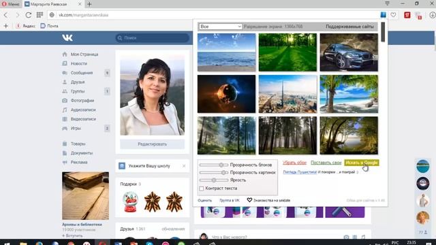Viewport: 436px width, 245px height.
Task: Click Укажите Вашу школу
Action: coord(149,166)
